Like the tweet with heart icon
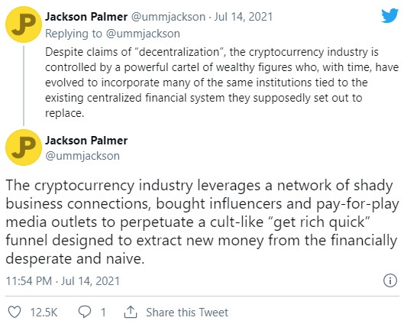 click(15, 312)
